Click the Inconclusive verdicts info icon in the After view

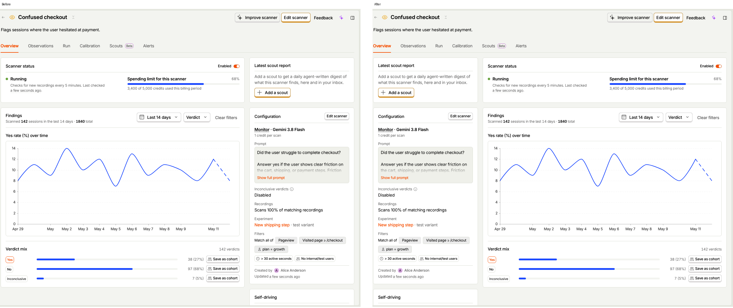(x=415, y=189)
